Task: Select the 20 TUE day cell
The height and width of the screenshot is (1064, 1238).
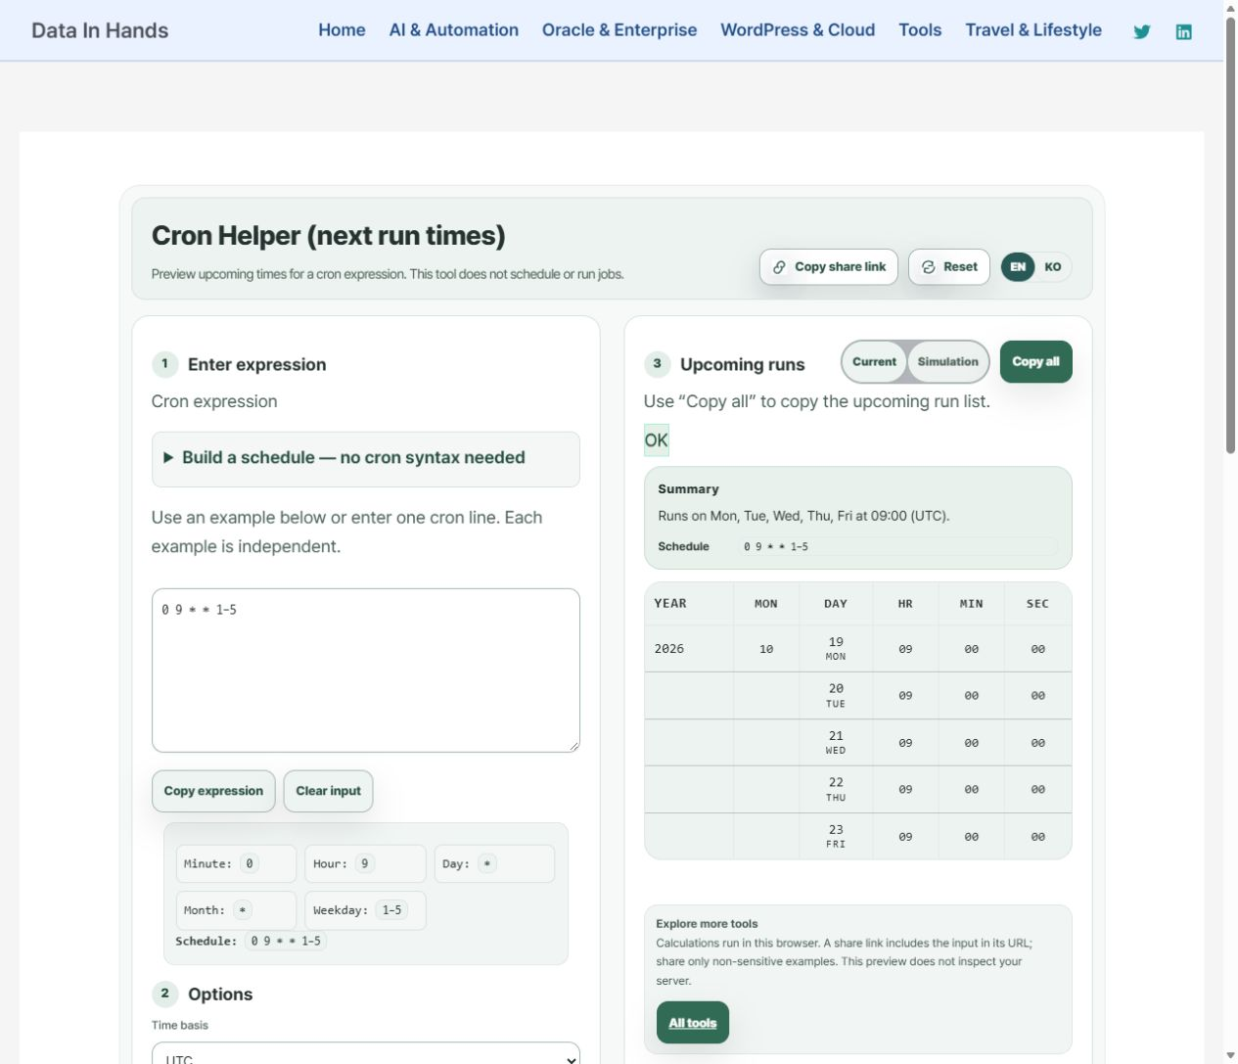Action: 836,696
